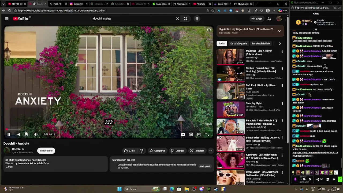The image size is (343, 193).
Task: Switch to the Guess The Game browser tab
Action: [x=223, y=4]
